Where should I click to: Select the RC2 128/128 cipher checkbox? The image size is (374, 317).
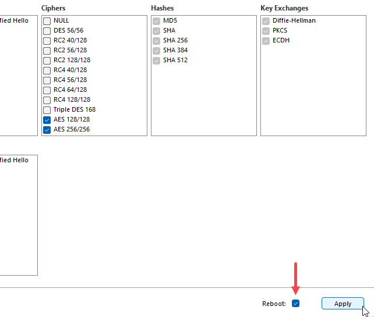47,60
